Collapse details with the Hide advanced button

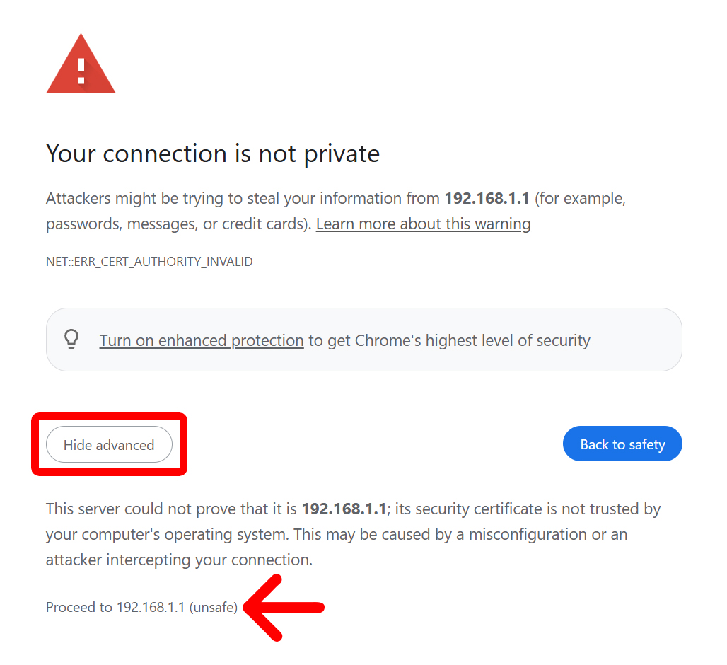(x=109, y=445)
